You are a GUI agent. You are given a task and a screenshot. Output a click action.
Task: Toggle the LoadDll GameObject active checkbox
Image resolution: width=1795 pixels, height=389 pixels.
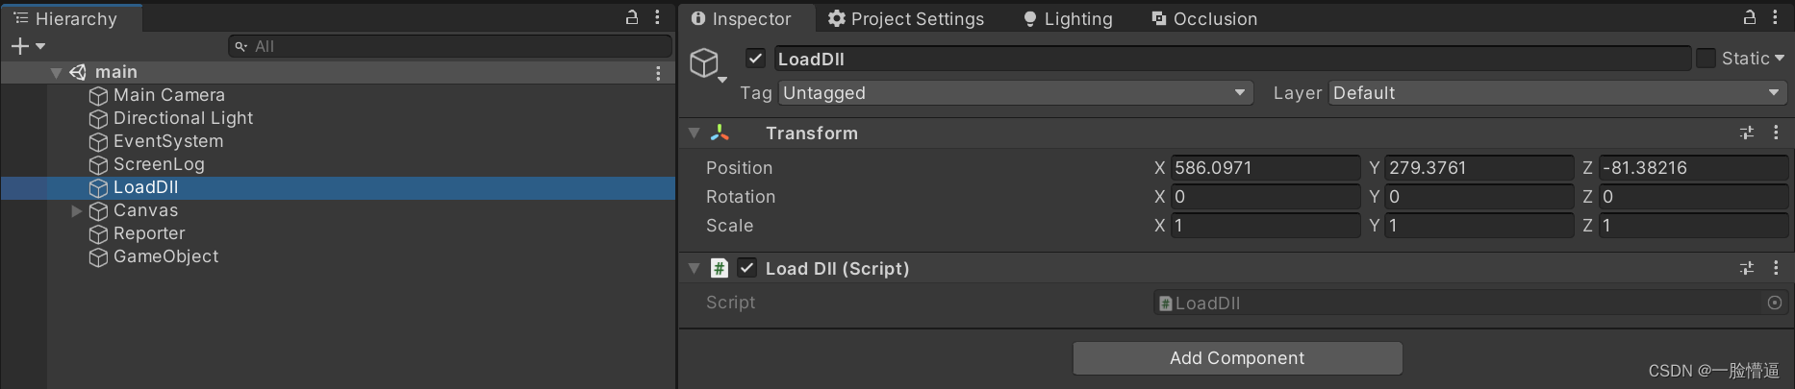tap(756, 59)
